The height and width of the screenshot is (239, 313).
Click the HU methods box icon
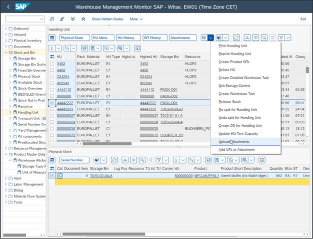[x=204, y=37]
